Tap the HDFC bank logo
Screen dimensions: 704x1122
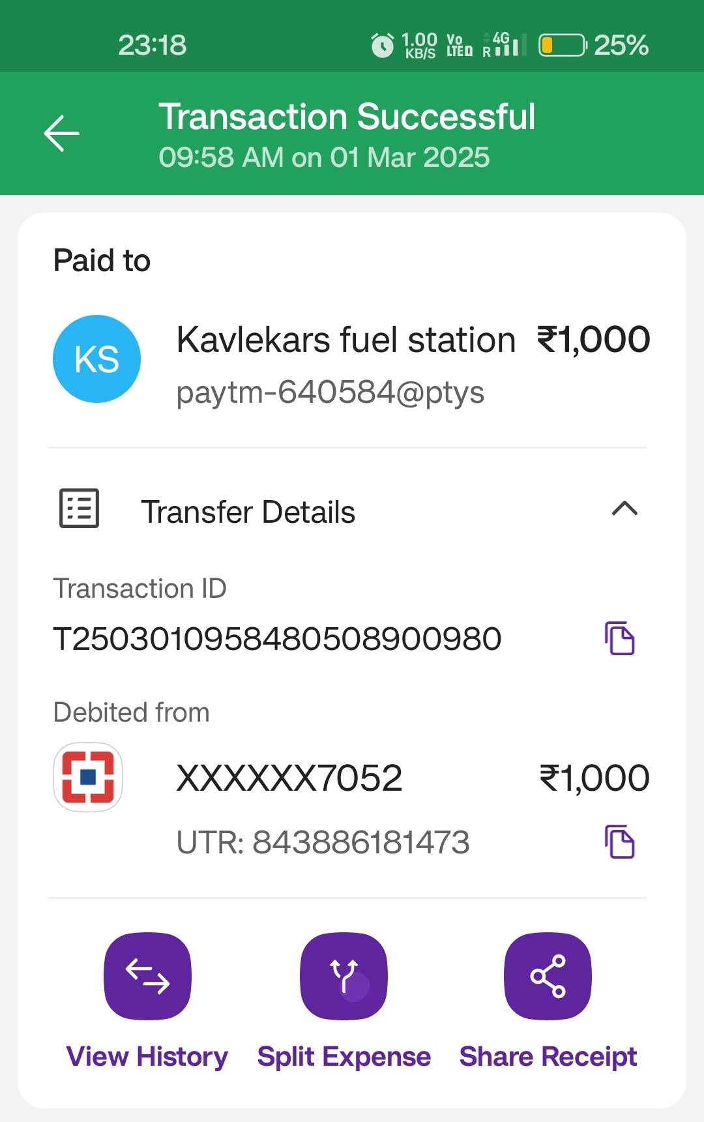tap(88, 777)
